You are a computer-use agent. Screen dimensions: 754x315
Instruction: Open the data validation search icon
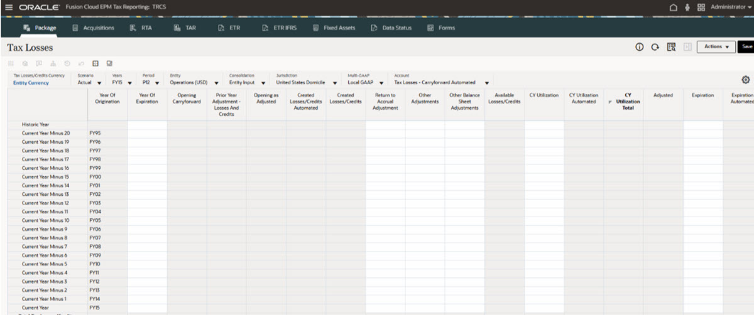[671, 47]
